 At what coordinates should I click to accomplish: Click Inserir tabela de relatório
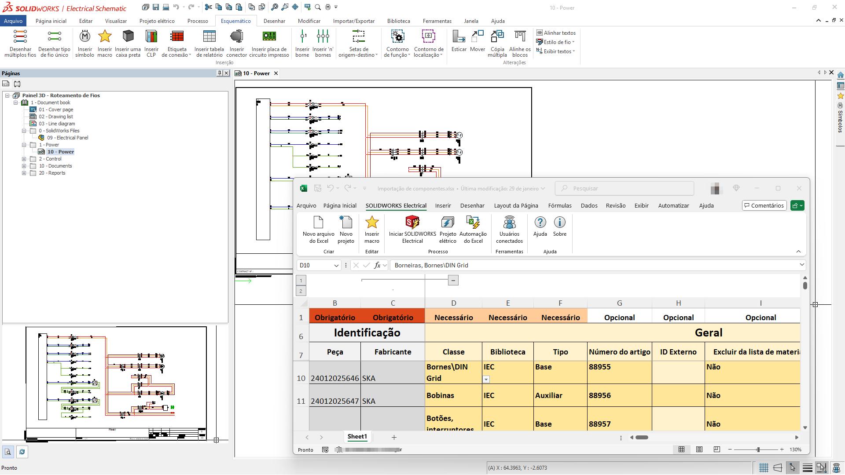[x=209, y=43]
